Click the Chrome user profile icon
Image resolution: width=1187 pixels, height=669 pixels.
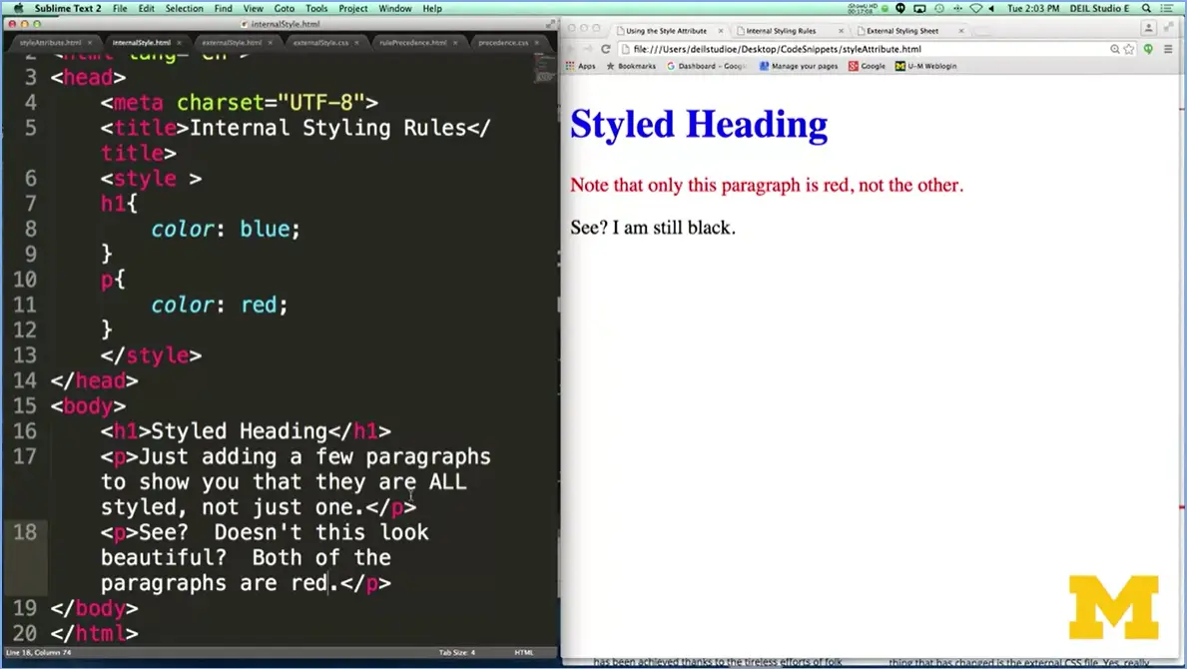point(1148,29)
